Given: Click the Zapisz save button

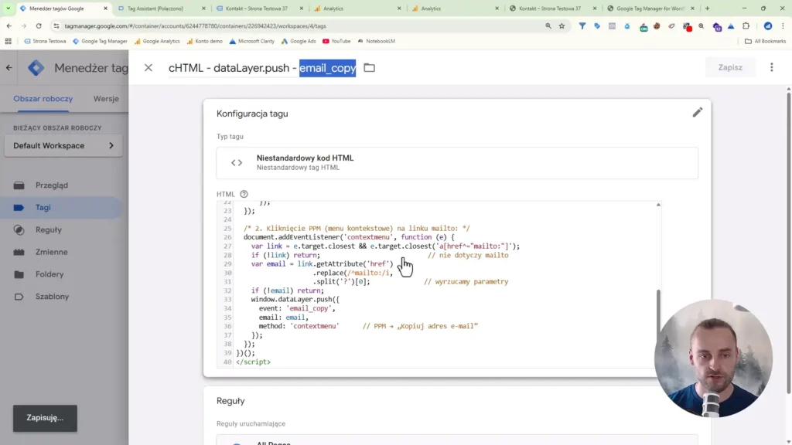Looking at the screenshot, I should coord(730,67).
